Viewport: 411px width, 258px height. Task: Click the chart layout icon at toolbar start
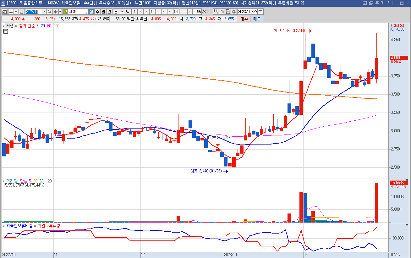pyautogui.click(x=5, y=12)
